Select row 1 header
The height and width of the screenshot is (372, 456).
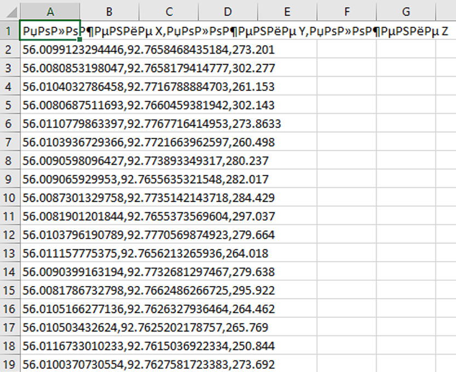9,31
